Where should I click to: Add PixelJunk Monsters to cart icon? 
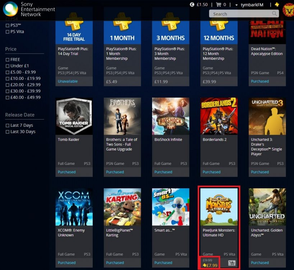[232, 263]
